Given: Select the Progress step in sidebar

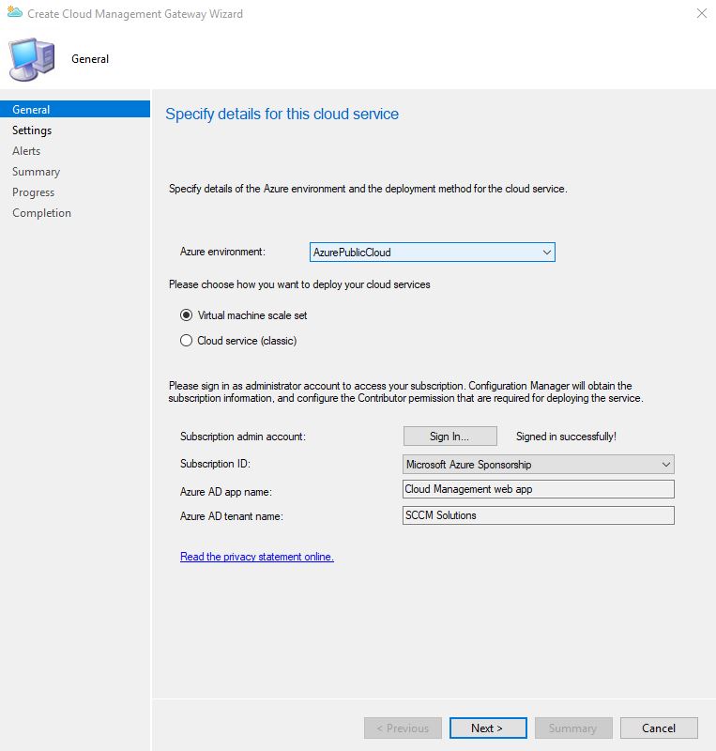Looking at the screenshot, I should click(x=34, y=192).
